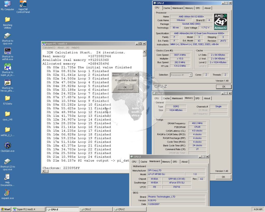265x212 pixels.
Task: Click the Memory CPU-Z window title icon
Action: click(154, 93)
